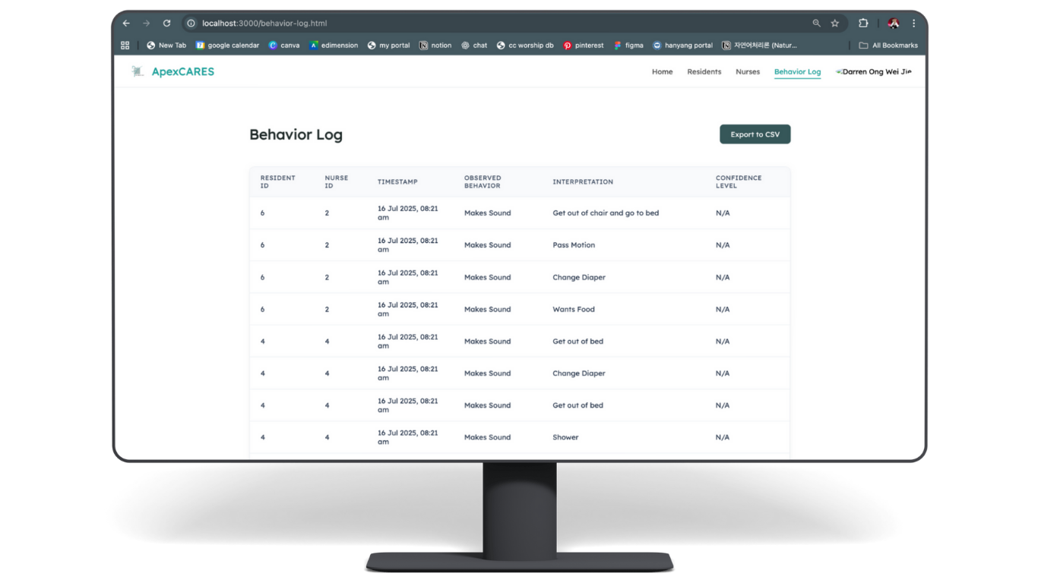The height and width of the screenshot is (583, 1038).
Task: Open the Darren Ong Wei Jie user menu
Action: (x=874, y=72)
